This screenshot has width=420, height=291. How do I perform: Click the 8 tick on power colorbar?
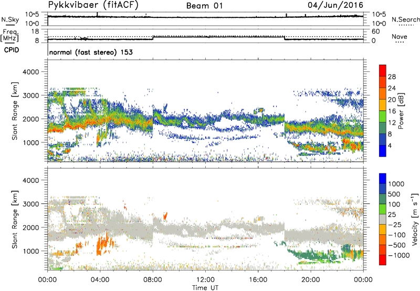pos(390,134)
